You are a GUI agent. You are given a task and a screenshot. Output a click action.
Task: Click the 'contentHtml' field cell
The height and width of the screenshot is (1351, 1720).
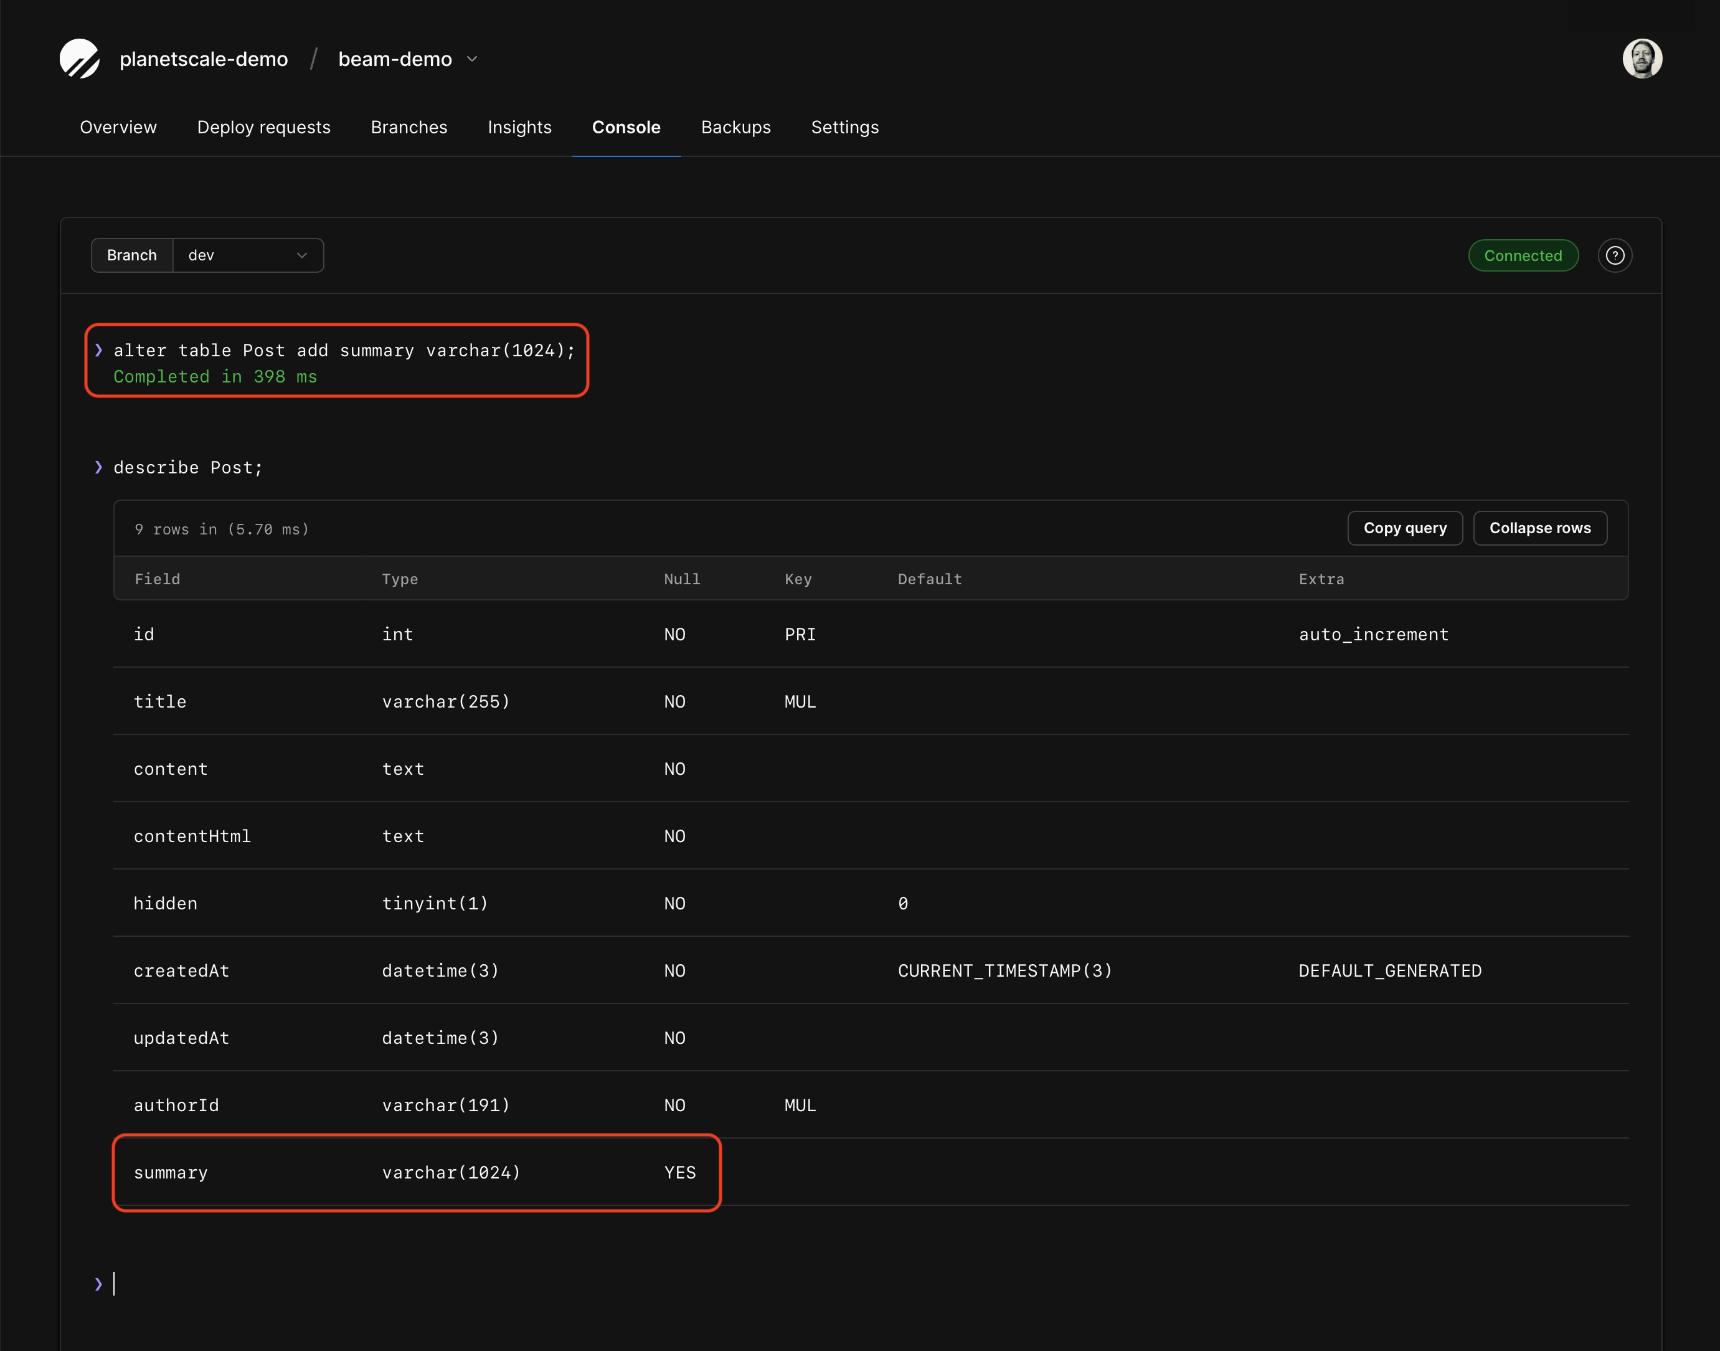[192, 836]
